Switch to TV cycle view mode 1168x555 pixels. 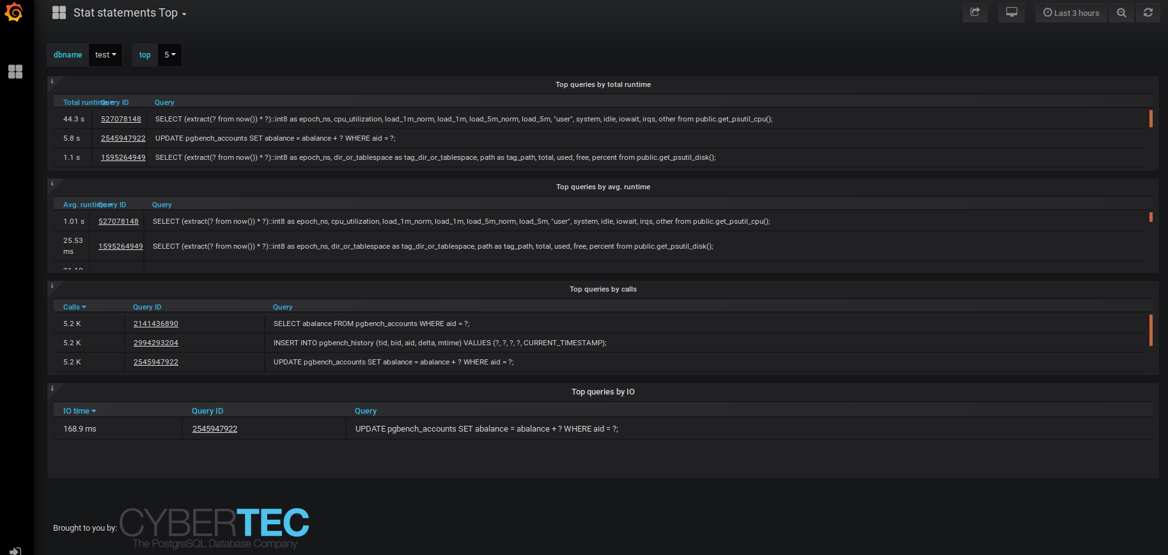coord(1011,13)
